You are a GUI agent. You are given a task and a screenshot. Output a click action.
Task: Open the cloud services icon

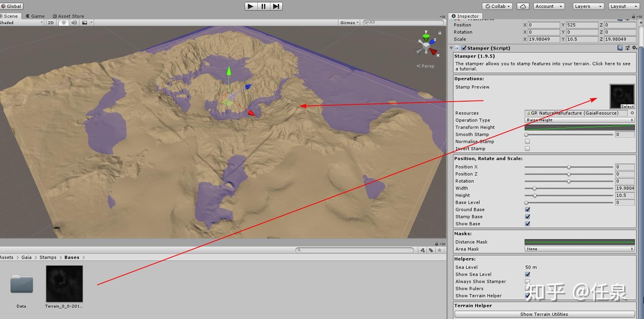coord(523,6)
